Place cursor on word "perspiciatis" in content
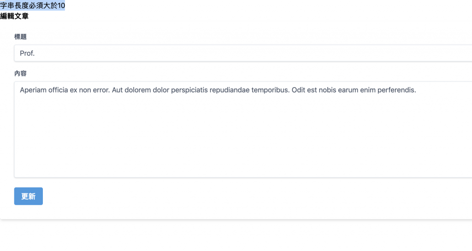 [x=189, y=90]
